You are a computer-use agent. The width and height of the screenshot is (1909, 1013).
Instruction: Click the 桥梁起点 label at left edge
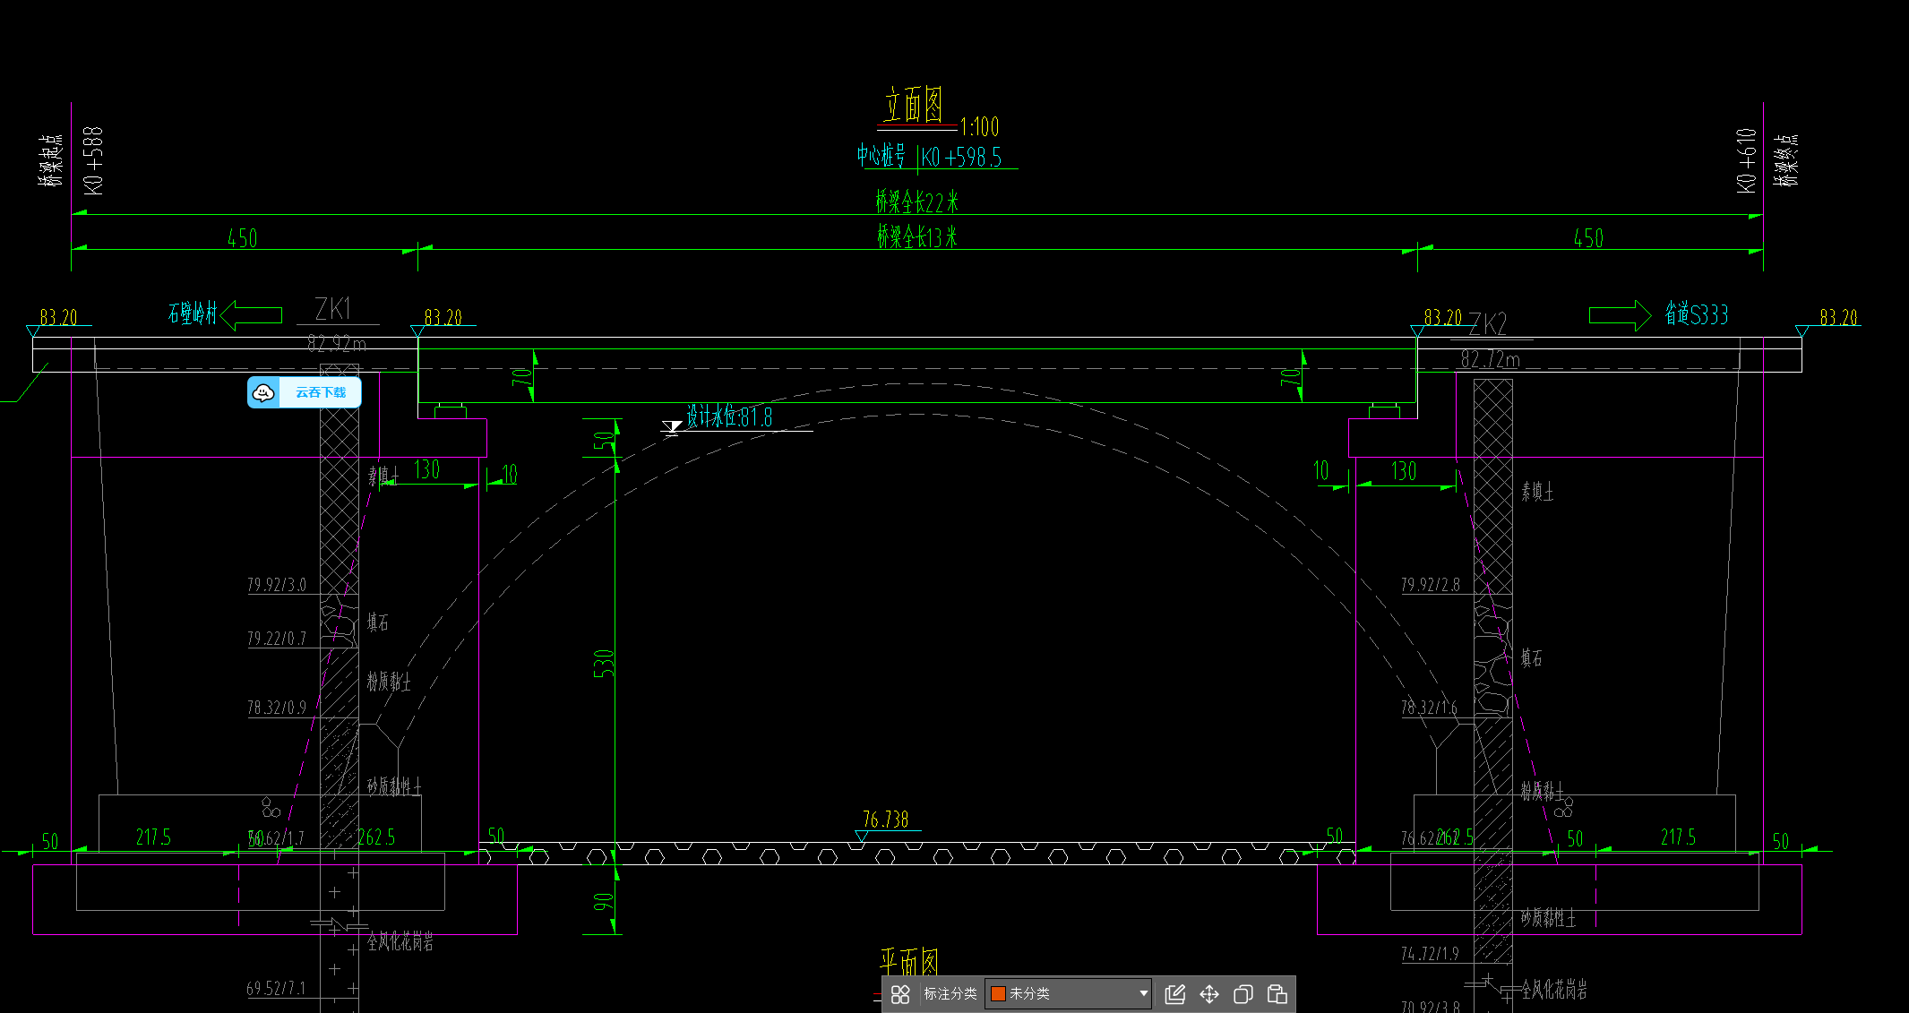pyautogui.click(x=52, y=161)
